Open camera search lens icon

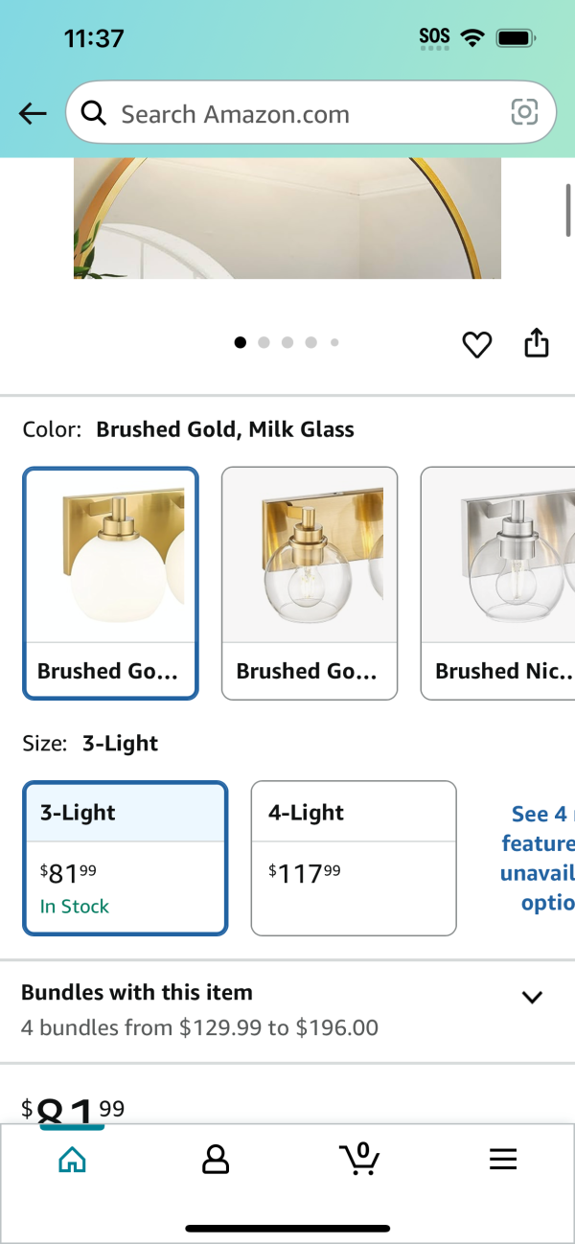coord(524,113)
